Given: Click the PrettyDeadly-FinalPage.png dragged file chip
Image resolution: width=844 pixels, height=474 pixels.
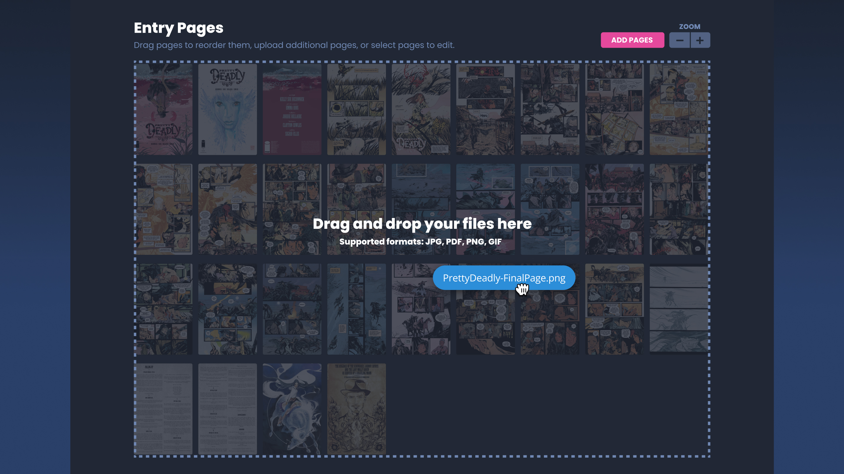Looking at the screenshot, I should tap(504, 278).
